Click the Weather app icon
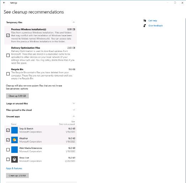 [15, 140]
